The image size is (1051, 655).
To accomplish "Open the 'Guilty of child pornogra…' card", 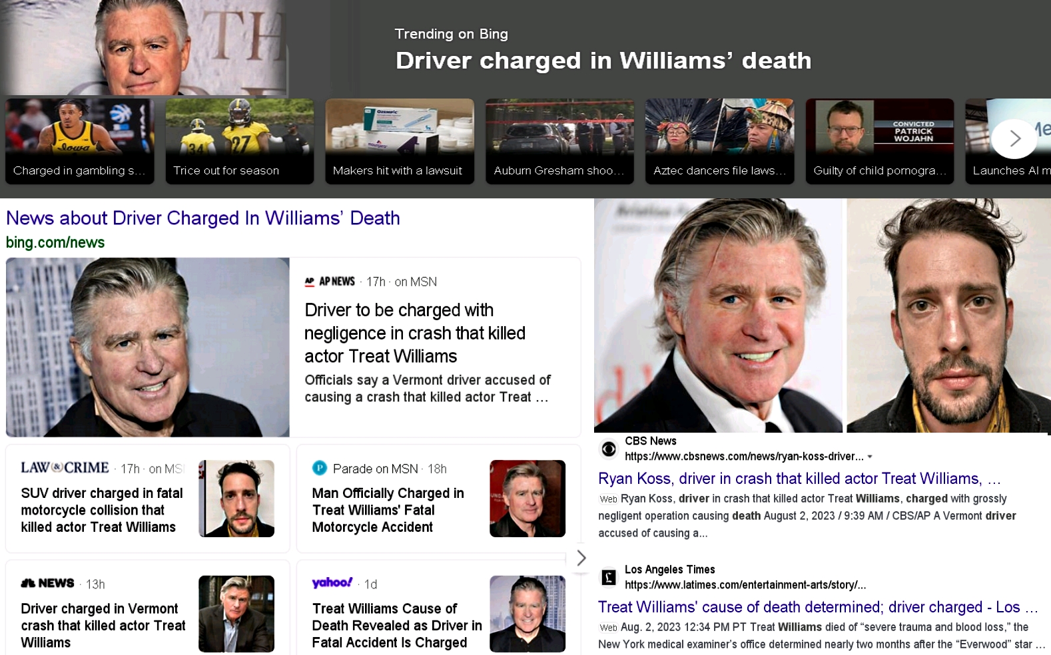I will [x=880, y=141].
